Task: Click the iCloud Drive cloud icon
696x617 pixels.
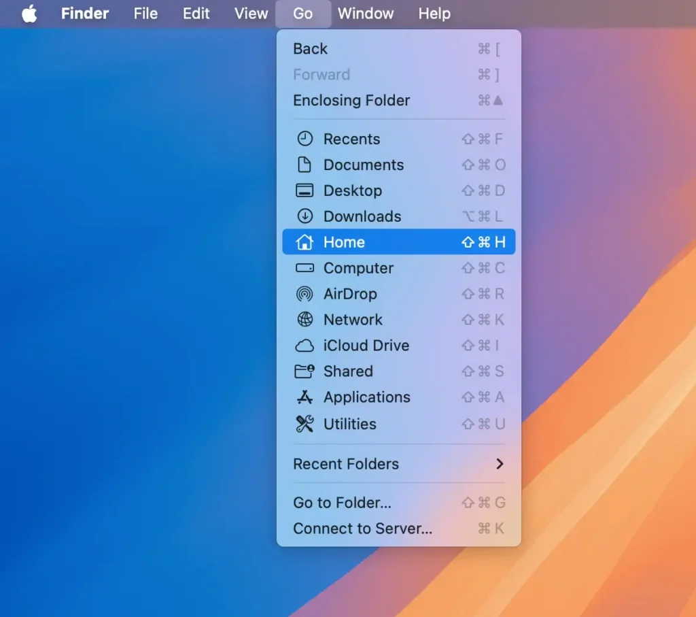Action: coord(304,345)
